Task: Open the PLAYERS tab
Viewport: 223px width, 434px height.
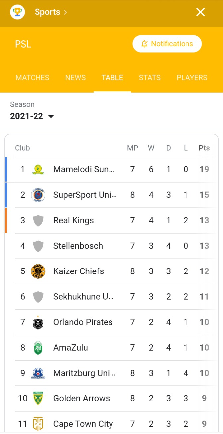Action: [x=192, y=78]
